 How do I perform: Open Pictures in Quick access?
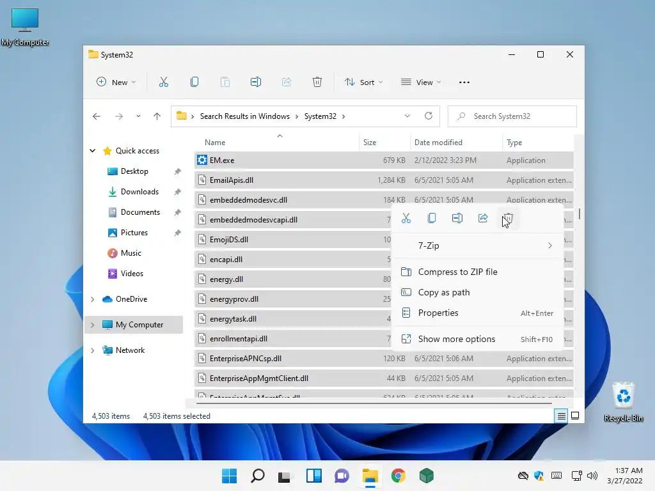[134, 233]
